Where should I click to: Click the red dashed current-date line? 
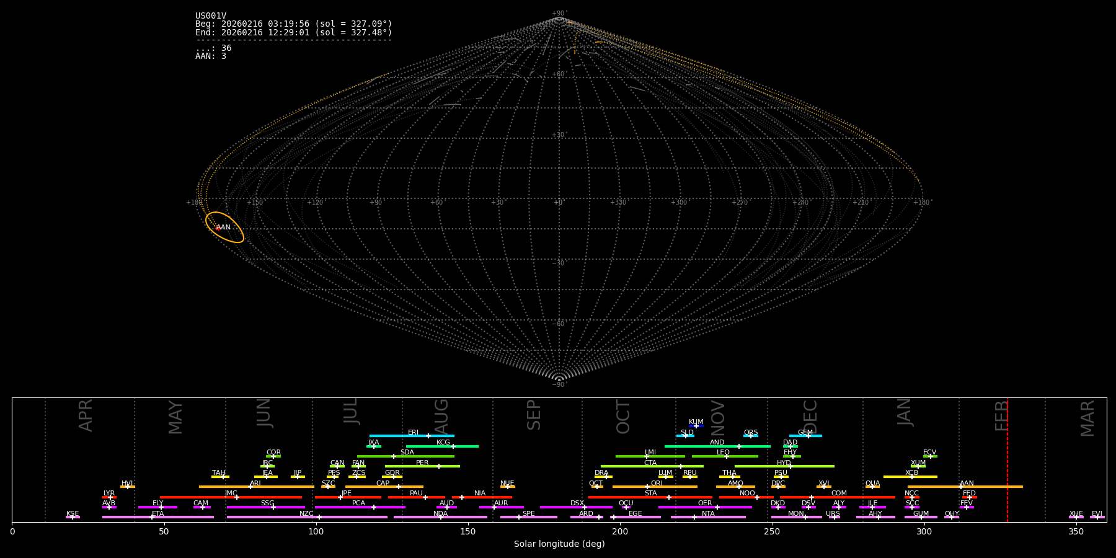click(1007, 459)
